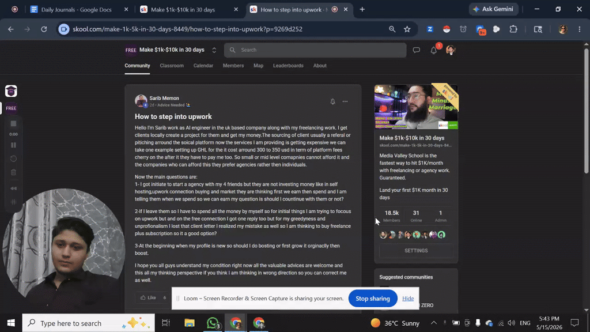Viewport: 590px width, 332px height.
Task: Expand the community switcher dropdown arrows
Action: point(214,50)
